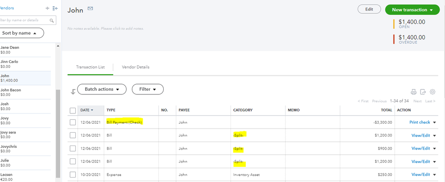Expand the action arrow next to Print check
This screenshot has width=445, height=182.
434,122
